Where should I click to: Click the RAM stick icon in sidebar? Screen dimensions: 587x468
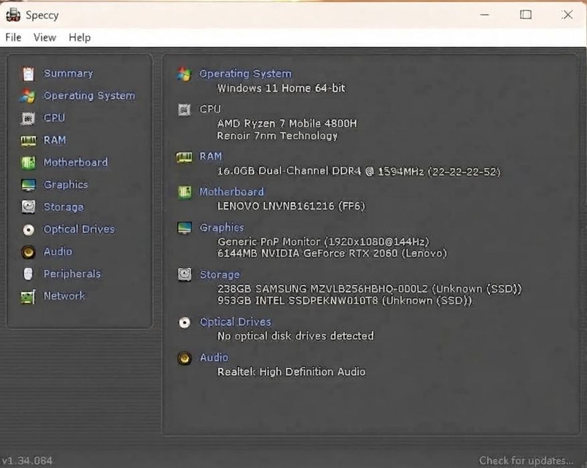point(28,140)
